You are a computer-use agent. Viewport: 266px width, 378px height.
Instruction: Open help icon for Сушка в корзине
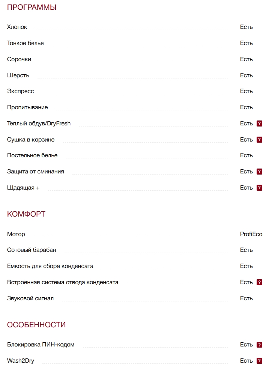click(259, 140)
